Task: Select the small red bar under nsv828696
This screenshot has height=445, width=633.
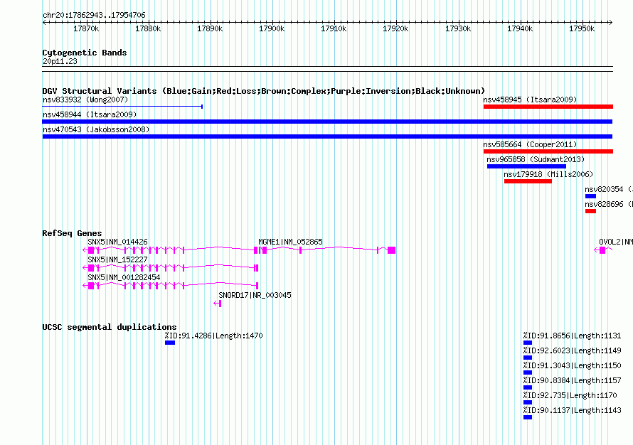Action: tap(590, 211)
